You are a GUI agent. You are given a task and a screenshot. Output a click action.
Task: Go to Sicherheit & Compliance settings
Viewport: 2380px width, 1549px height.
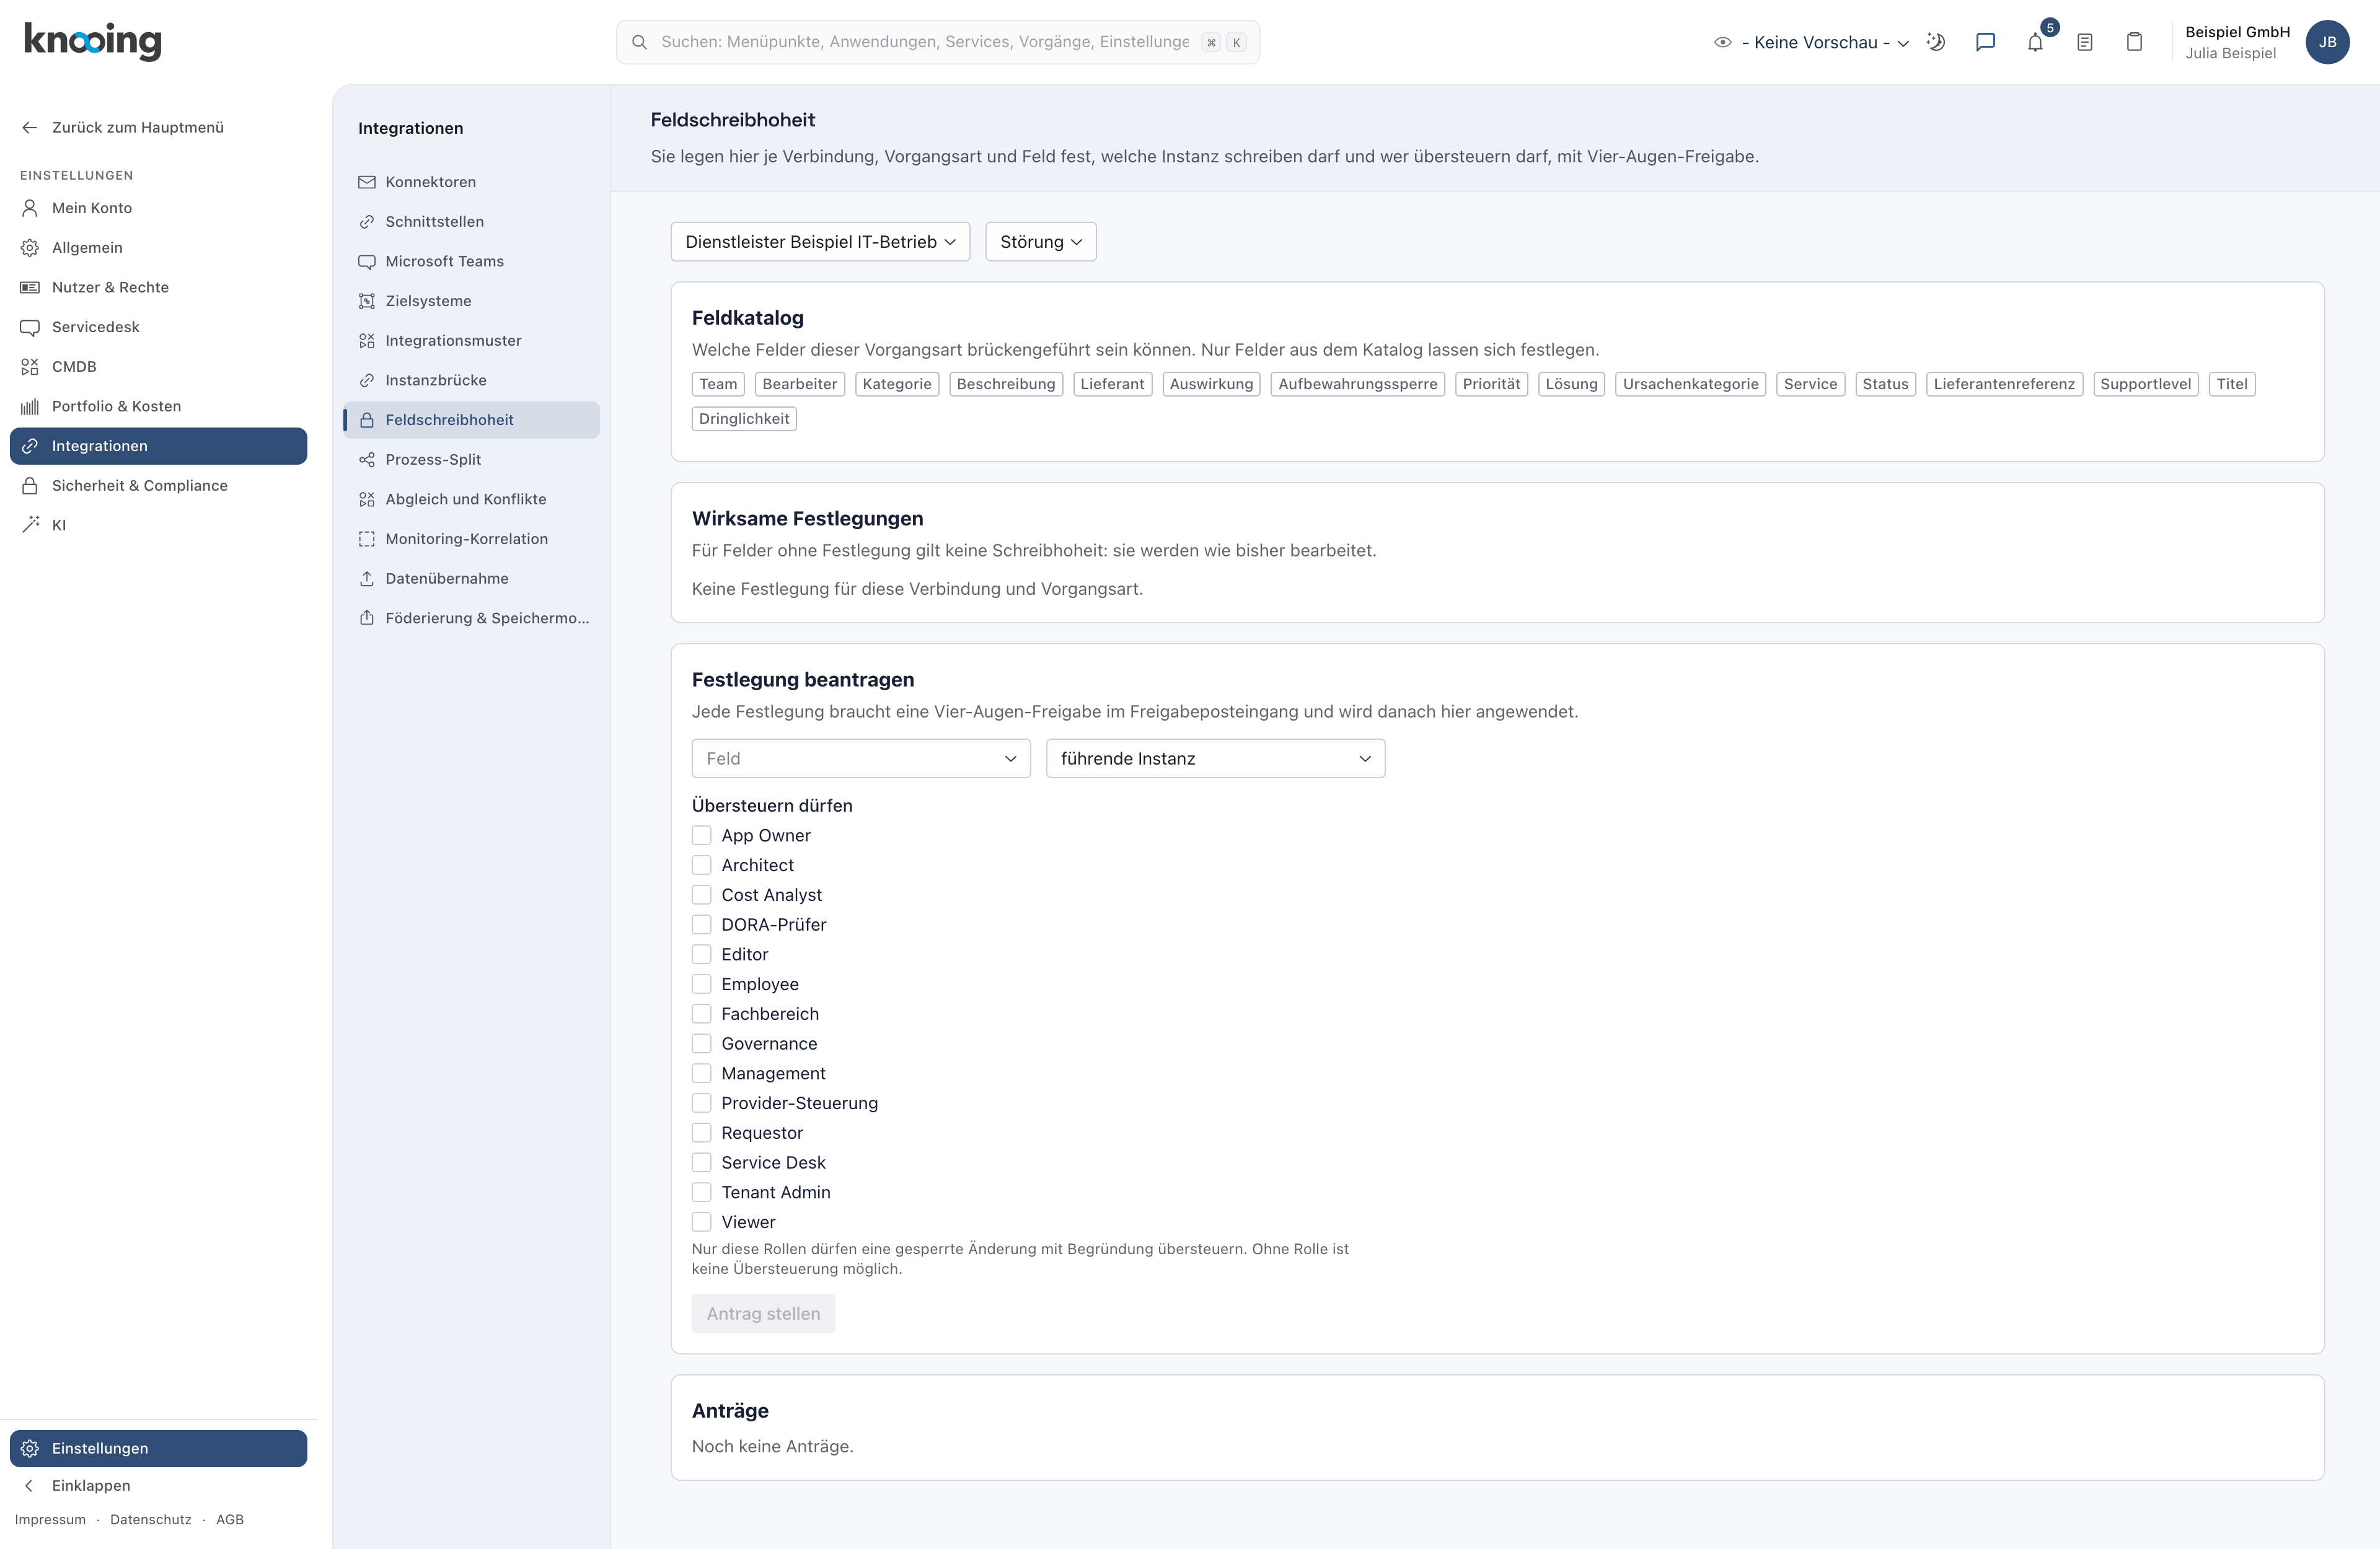coord(159,486)
